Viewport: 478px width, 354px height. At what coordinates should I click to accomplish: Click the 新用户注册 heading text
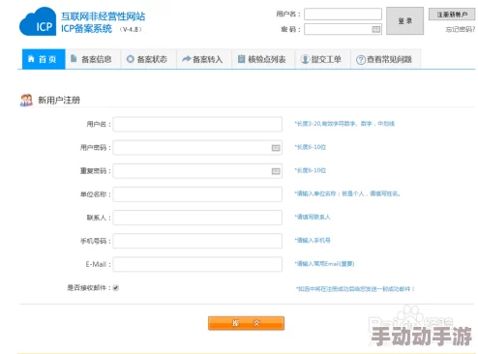tap(59, 101)
